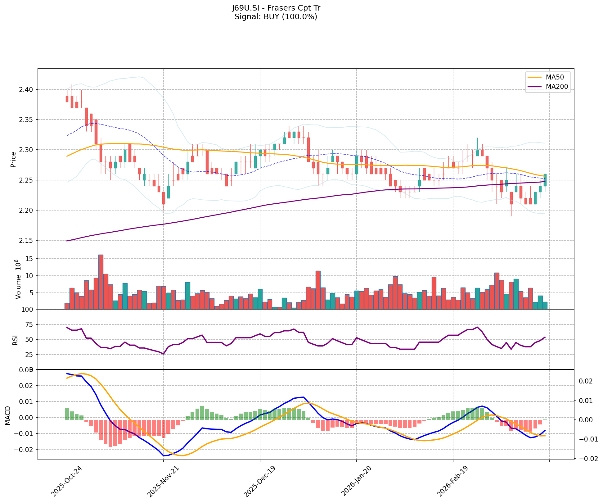Click the orange MA50 legend line swatch
The width and height of the screenshot is (603, 503).
click(x=534, y=77)
